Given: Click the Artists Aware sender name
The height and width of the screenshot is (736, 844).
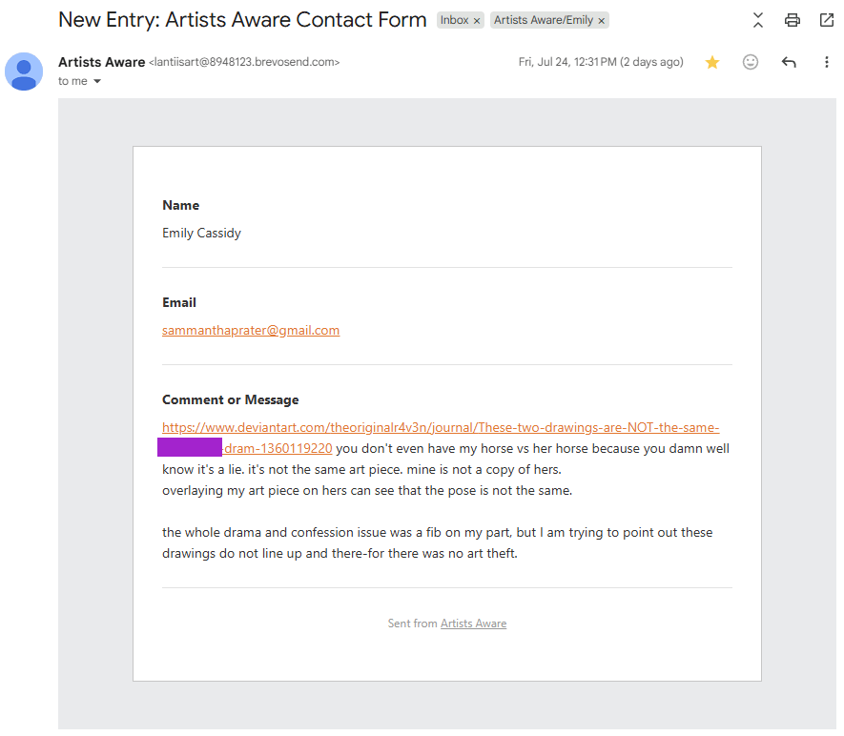Looking at the screenshot, I should (102, 62).
